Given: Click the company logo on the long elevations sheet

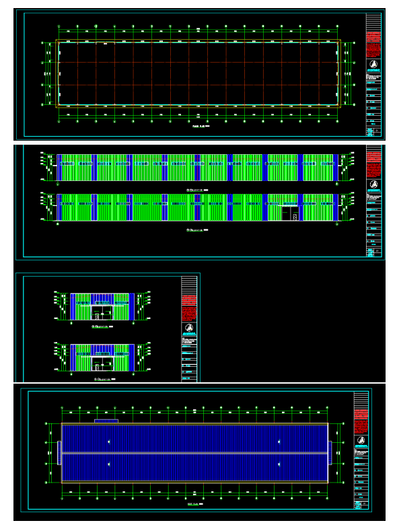Looking at the screenshot, I should [373, 184].
